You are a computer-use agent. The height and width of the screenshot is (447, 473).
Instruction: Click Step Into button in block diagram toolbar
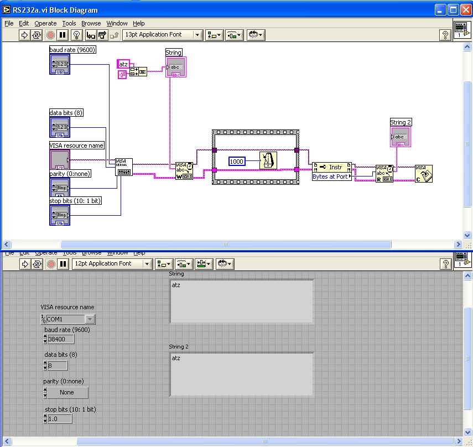90,35
